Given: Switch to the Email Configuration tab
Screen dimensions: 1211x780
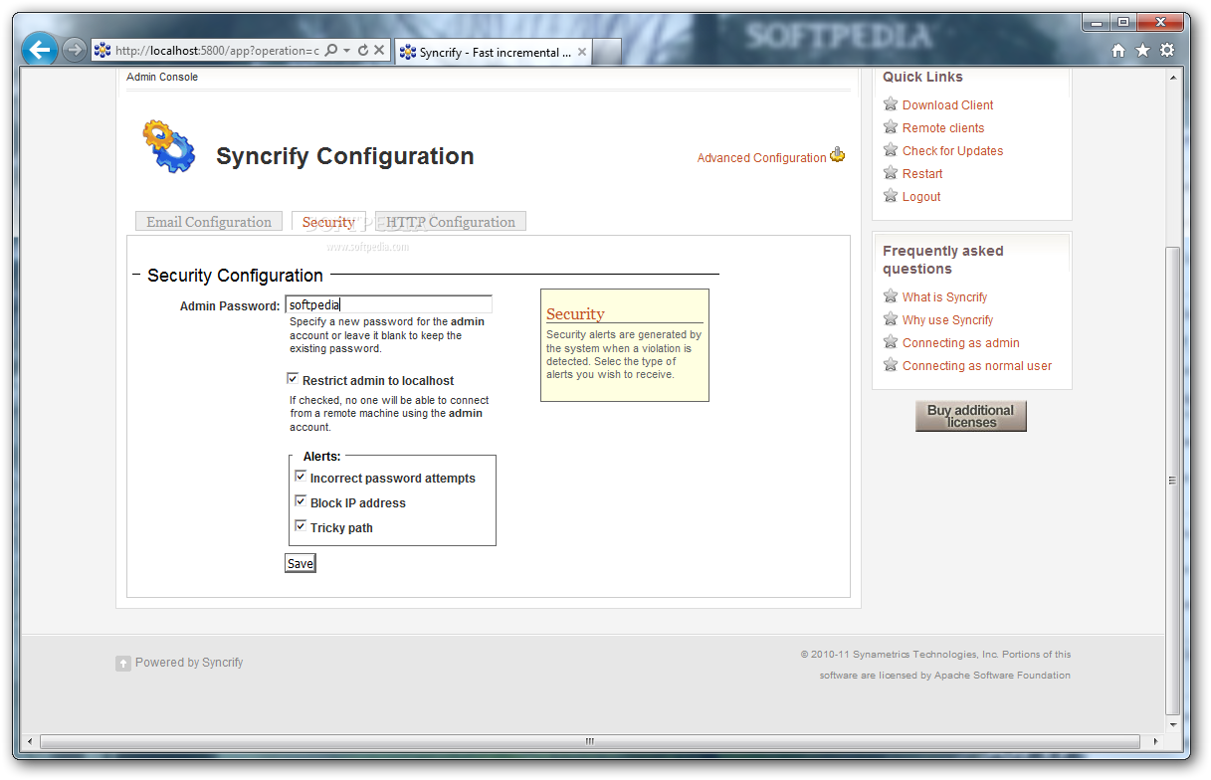Looking at the screenshot, I should [x=209, y=222].
